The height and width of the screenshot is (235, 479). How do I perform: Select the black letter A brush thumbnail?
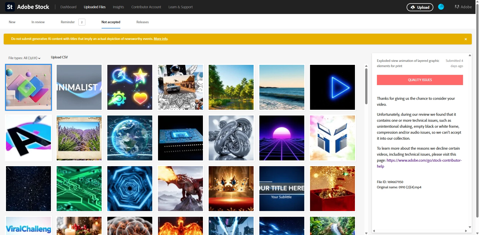(x=28, y=138)
